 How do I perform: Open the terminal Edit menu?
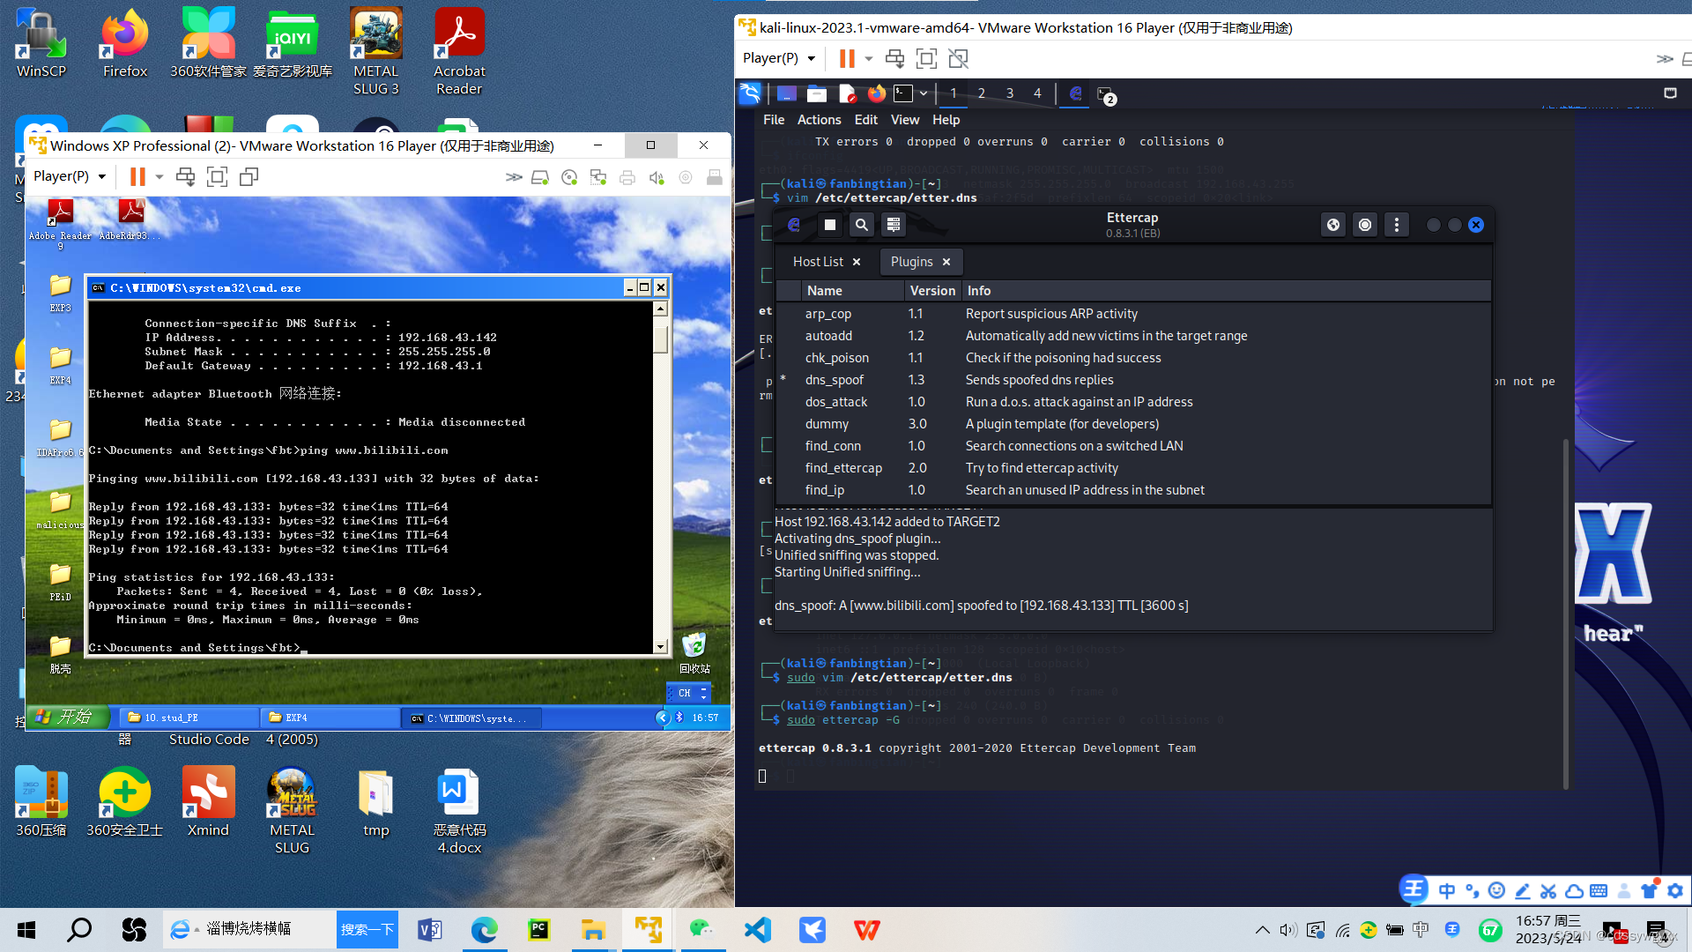click(x=865, y=120)
